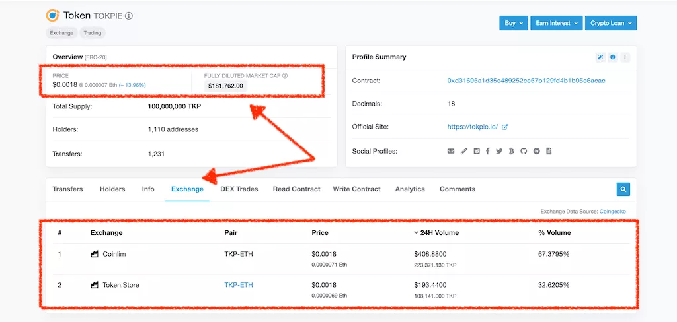
Task: Expand the Buy dropdown
Action: [x=514, y=23]
